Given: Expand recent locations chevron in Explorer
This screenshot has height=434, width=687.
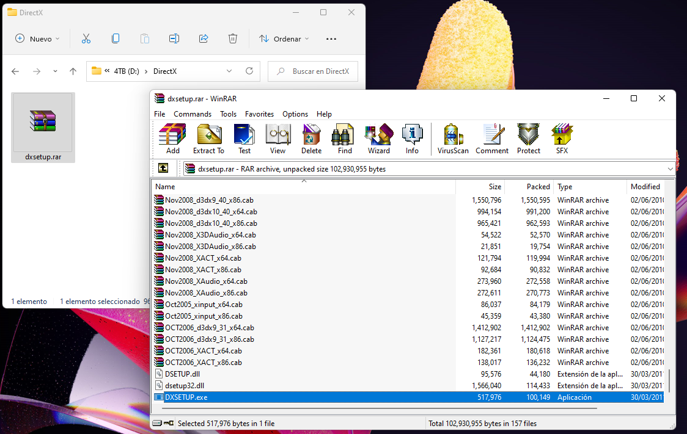Looking at the screenshot, I should pyautogui.click(x=55, y=71).
